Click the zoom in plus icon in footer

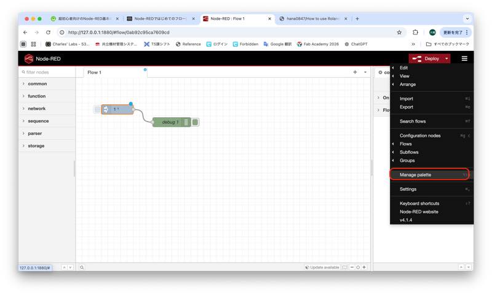[364, 267]
